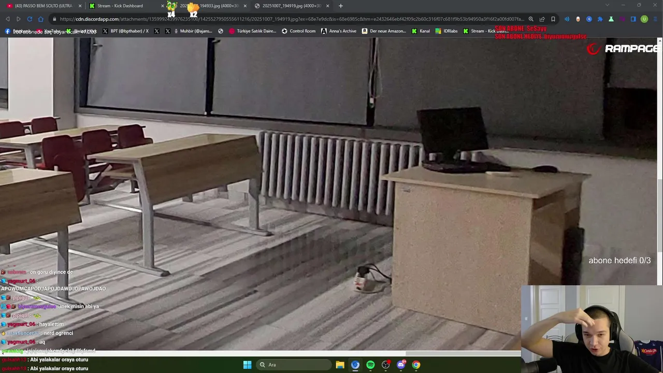Reload the current page
Screen dimensions: 663x373
pyautogui.click(x=30, y=19)
